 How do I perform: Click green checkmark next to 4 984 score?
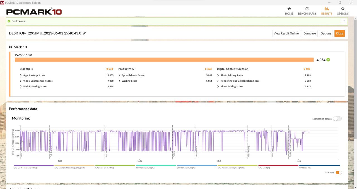(328, 60)
